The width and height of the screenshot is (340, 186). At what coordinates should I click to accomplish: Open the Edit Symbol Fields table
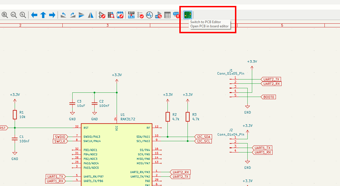(x=167, y=15)
